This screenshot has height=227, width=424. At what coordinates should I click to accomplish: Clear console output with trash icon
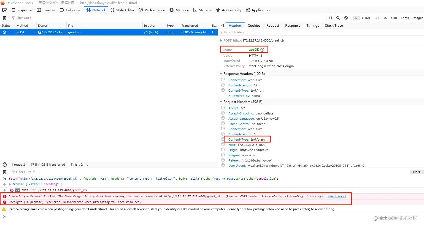pos(4,172)
